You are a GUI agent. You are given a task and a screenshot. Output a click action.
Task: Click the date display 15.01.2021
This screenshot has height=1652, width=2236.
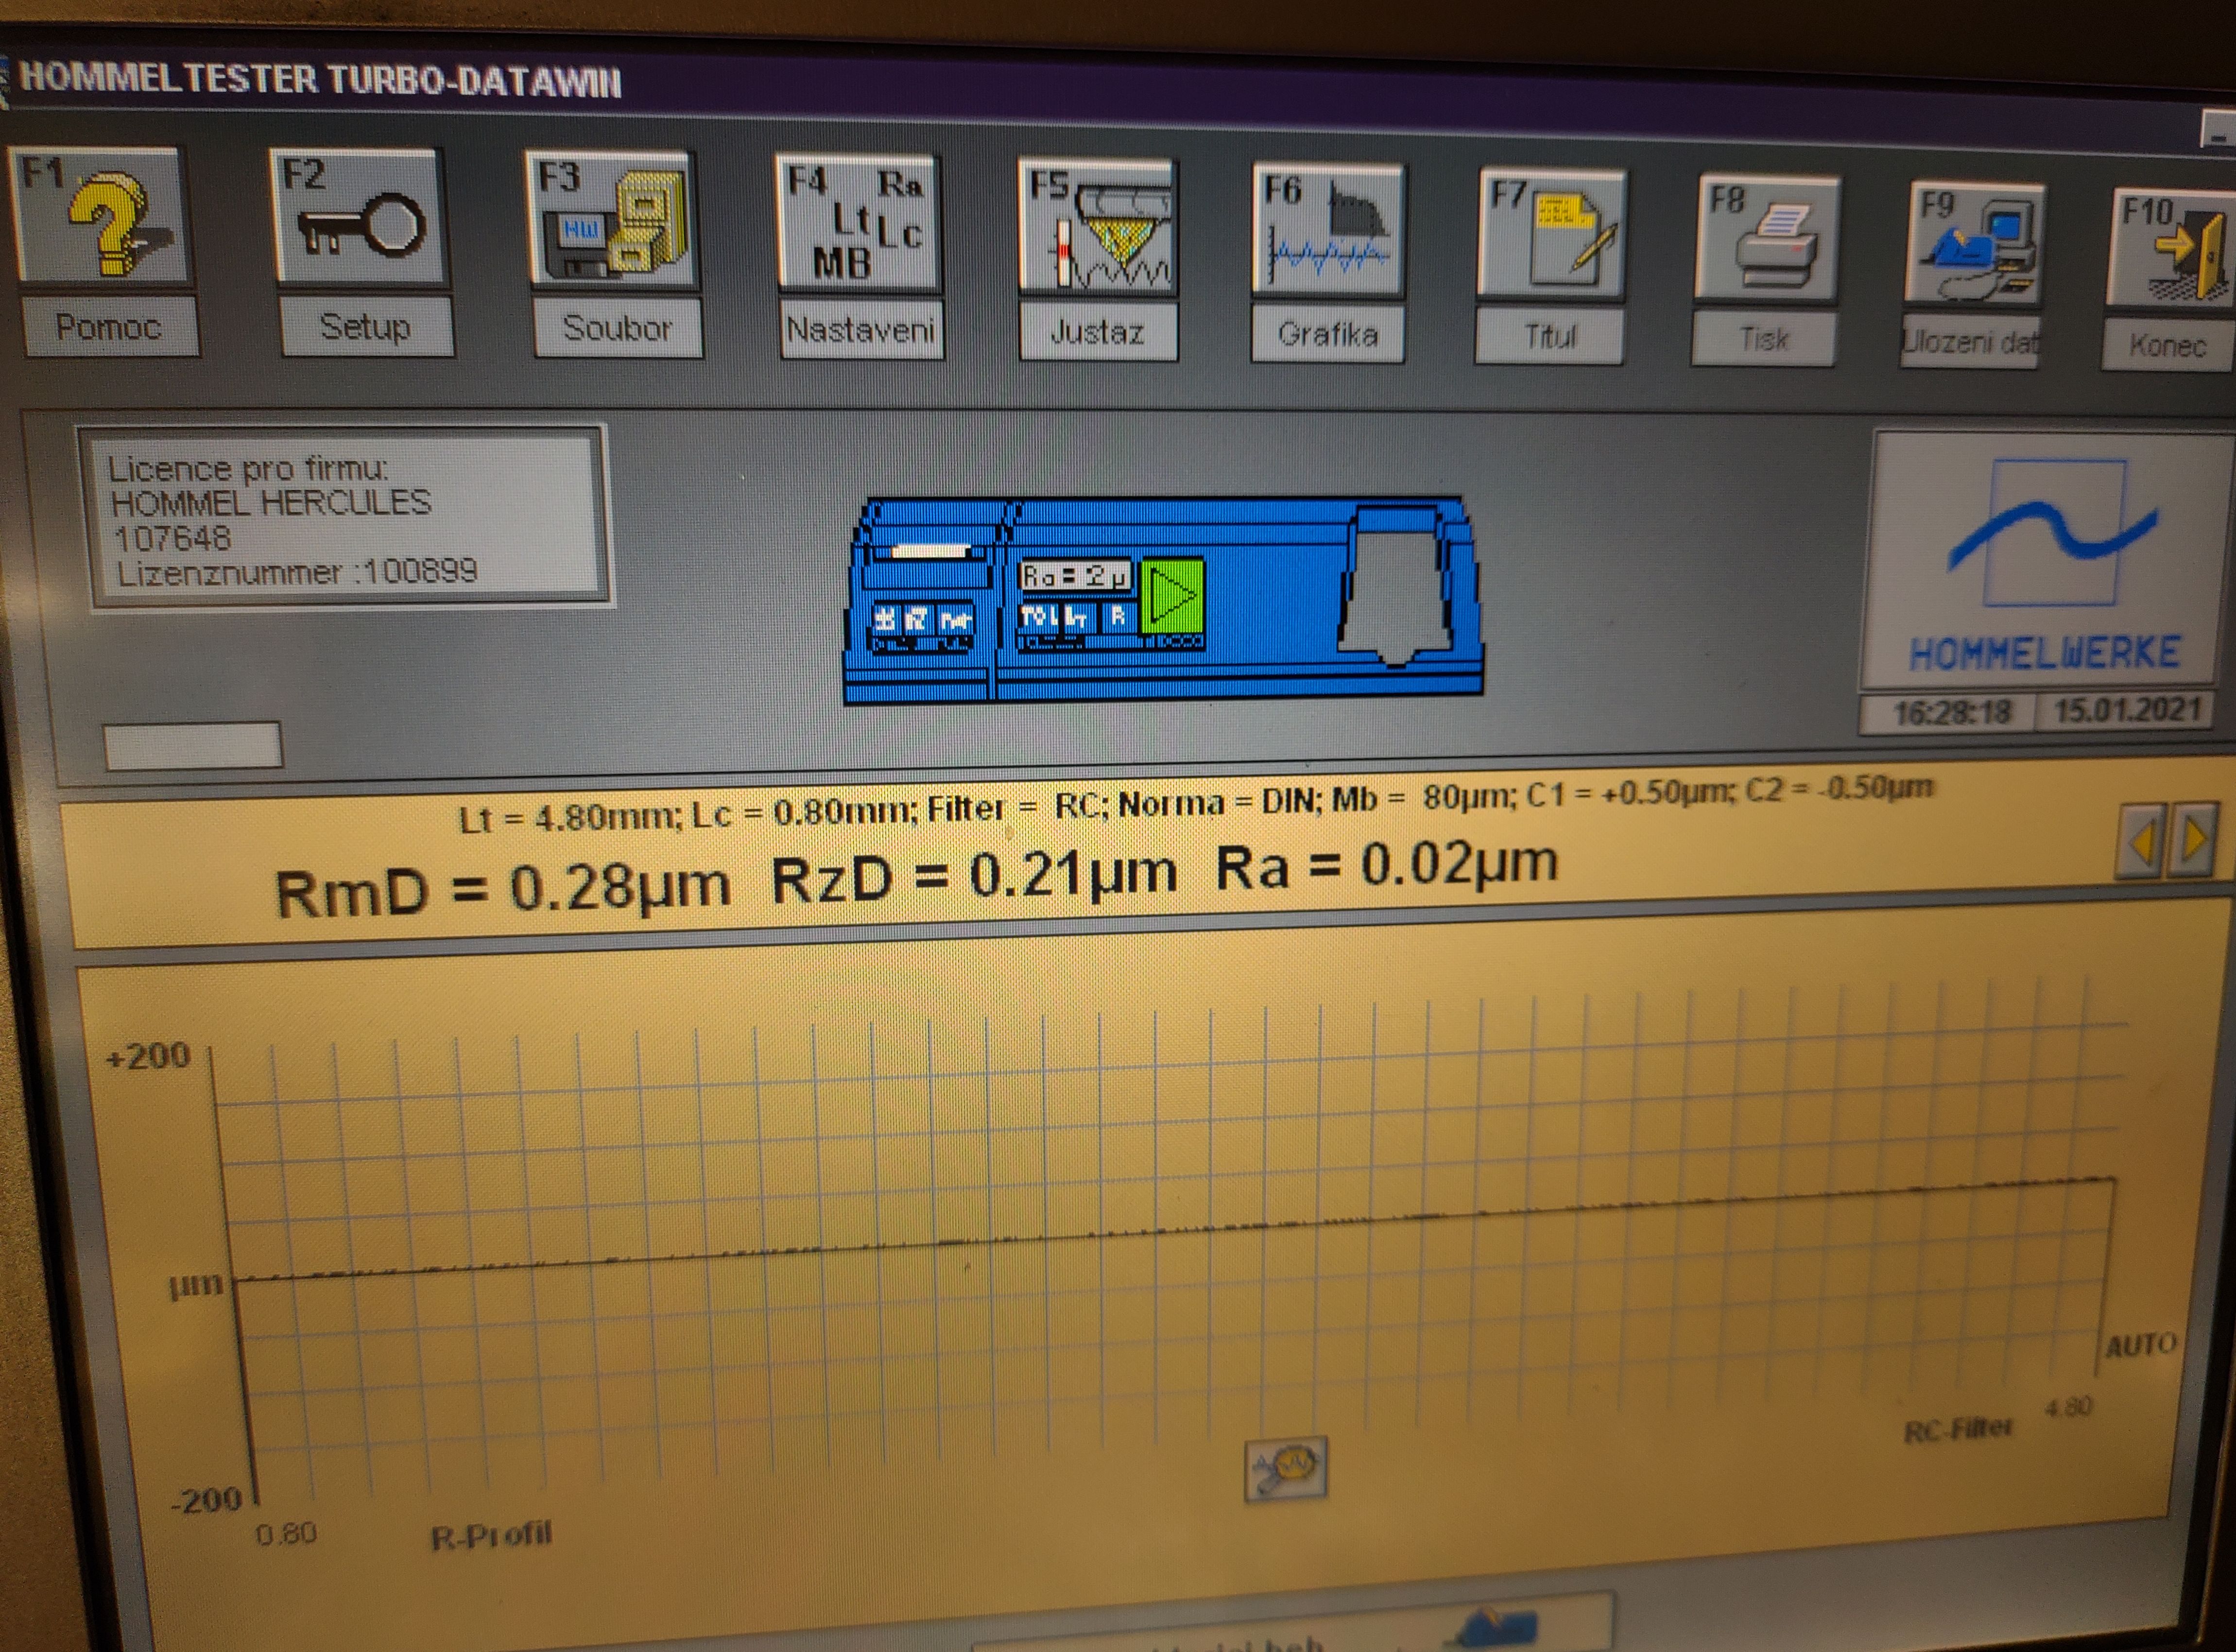click(x=2127, y=710)
